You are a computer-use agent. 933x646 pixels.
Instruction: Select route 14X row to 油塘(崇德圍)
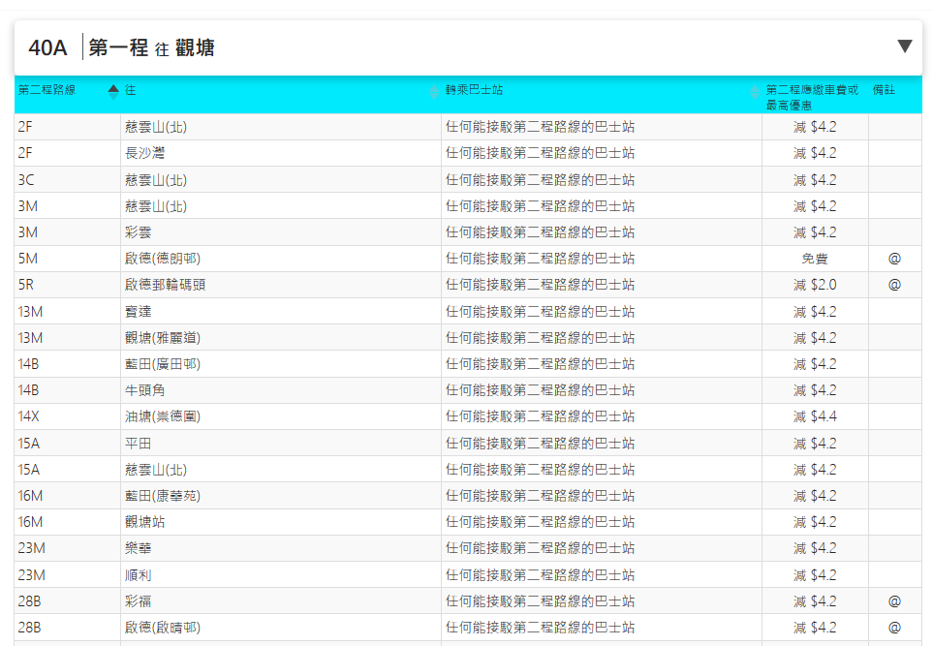coord(163,416)
